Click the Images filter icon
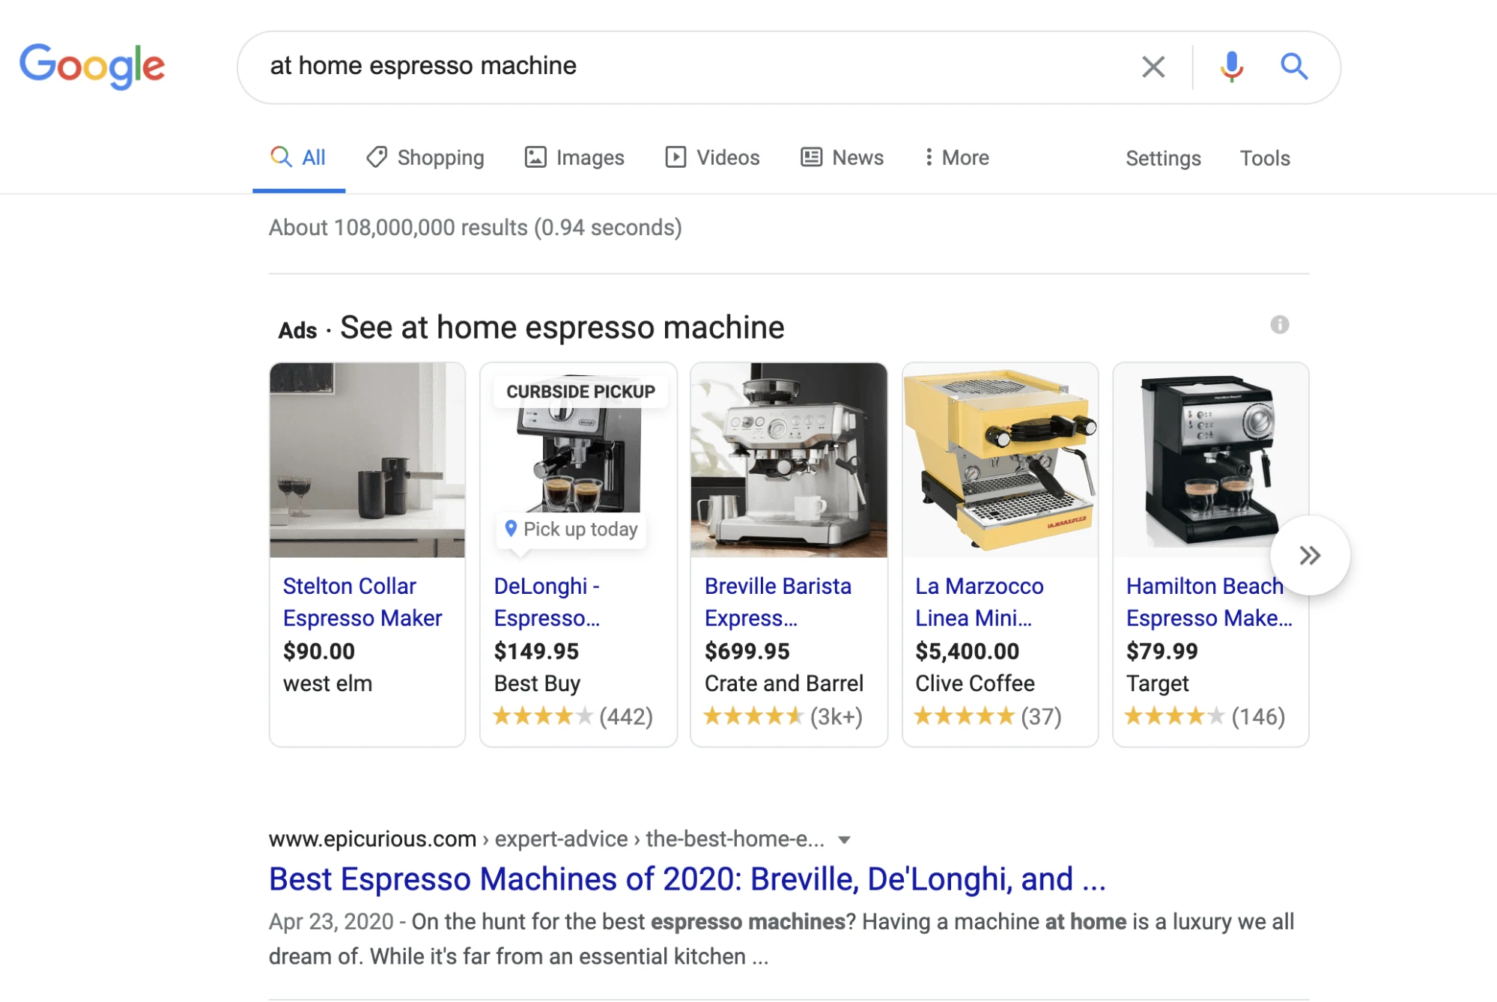Viewport: 1497px width, 1002px height. (535, 158)
